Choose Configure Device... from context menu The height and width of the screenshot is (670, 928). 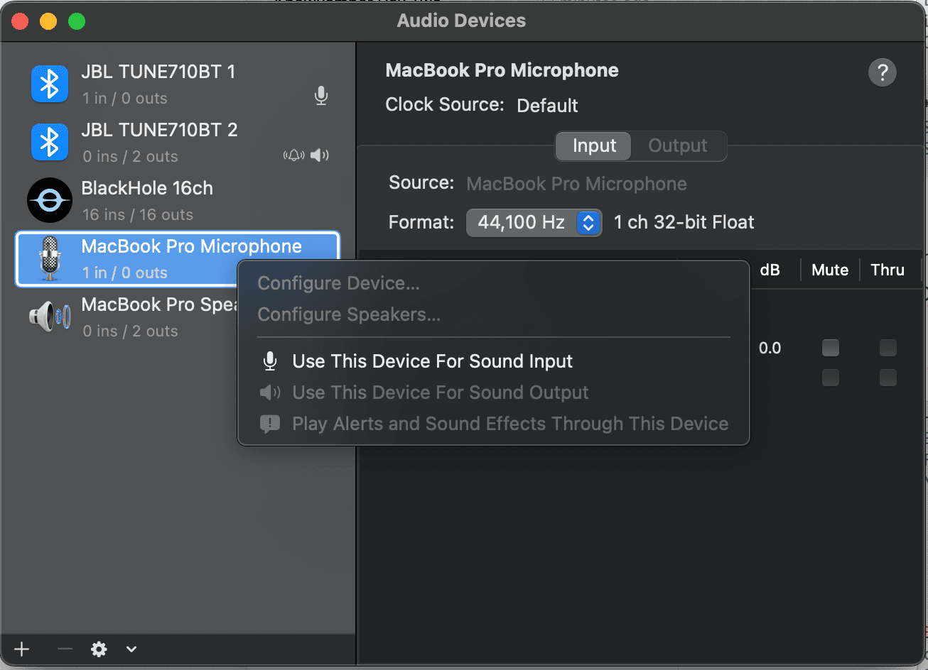point(339,283)
